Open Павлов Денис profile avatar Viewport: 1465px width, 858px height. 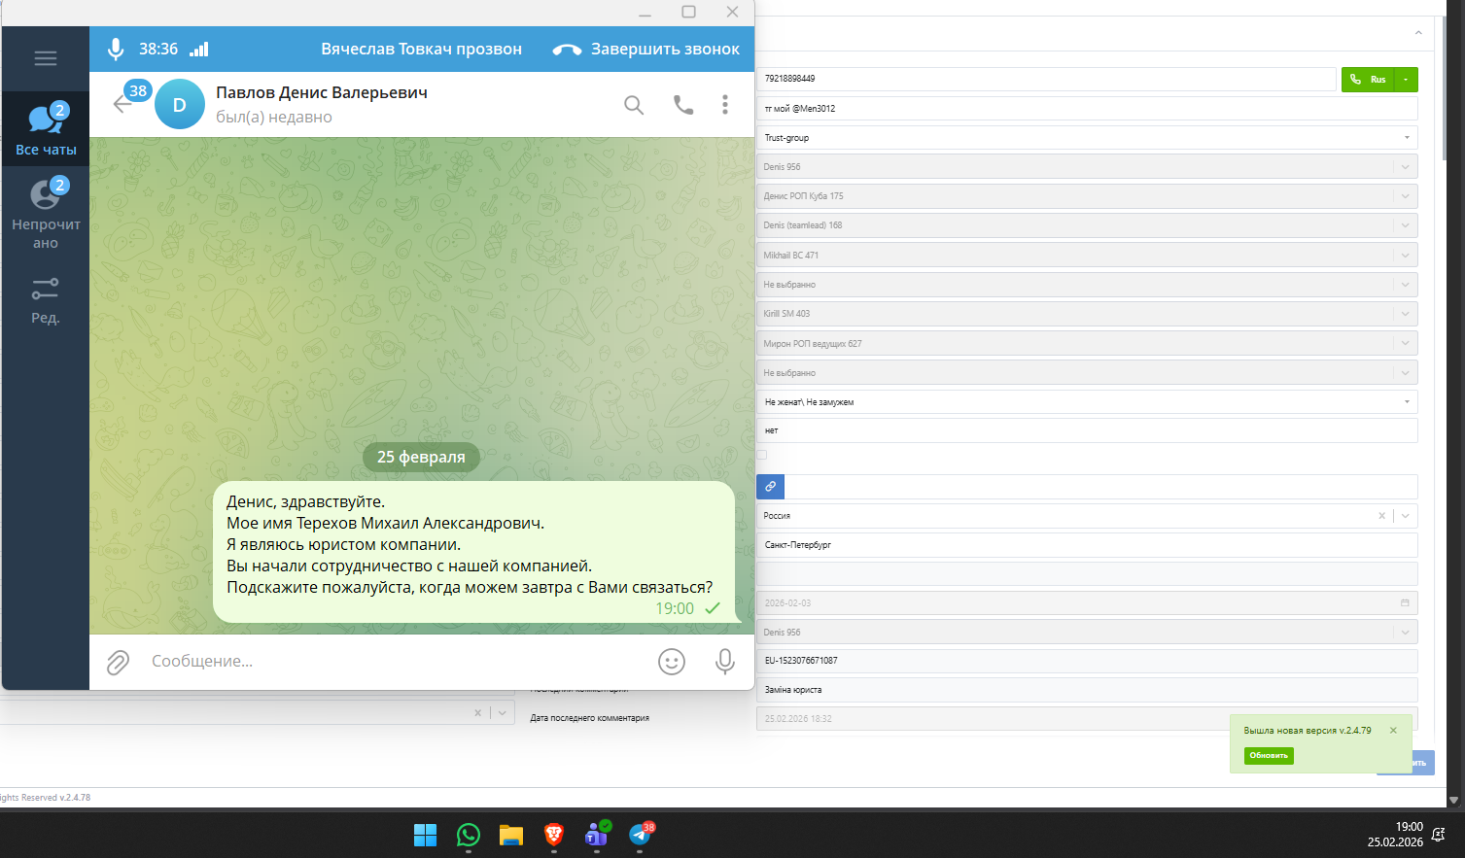click(x=180, y=105)
